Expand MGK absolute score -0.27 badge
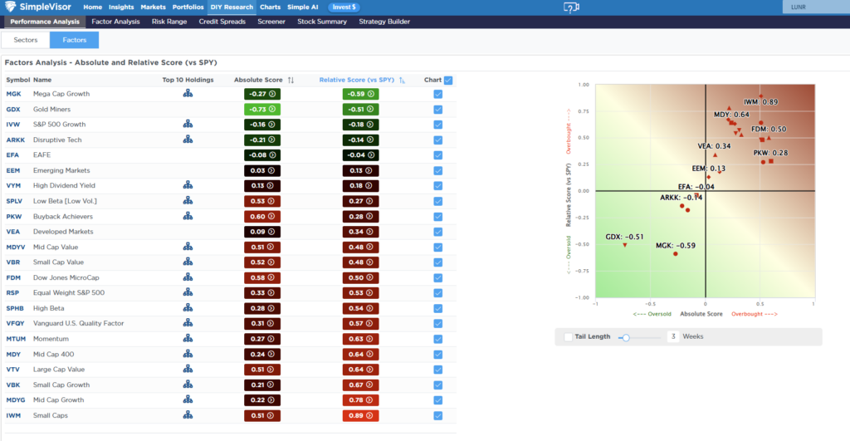Screen dimensions: 850x441 tap(262, 94)
